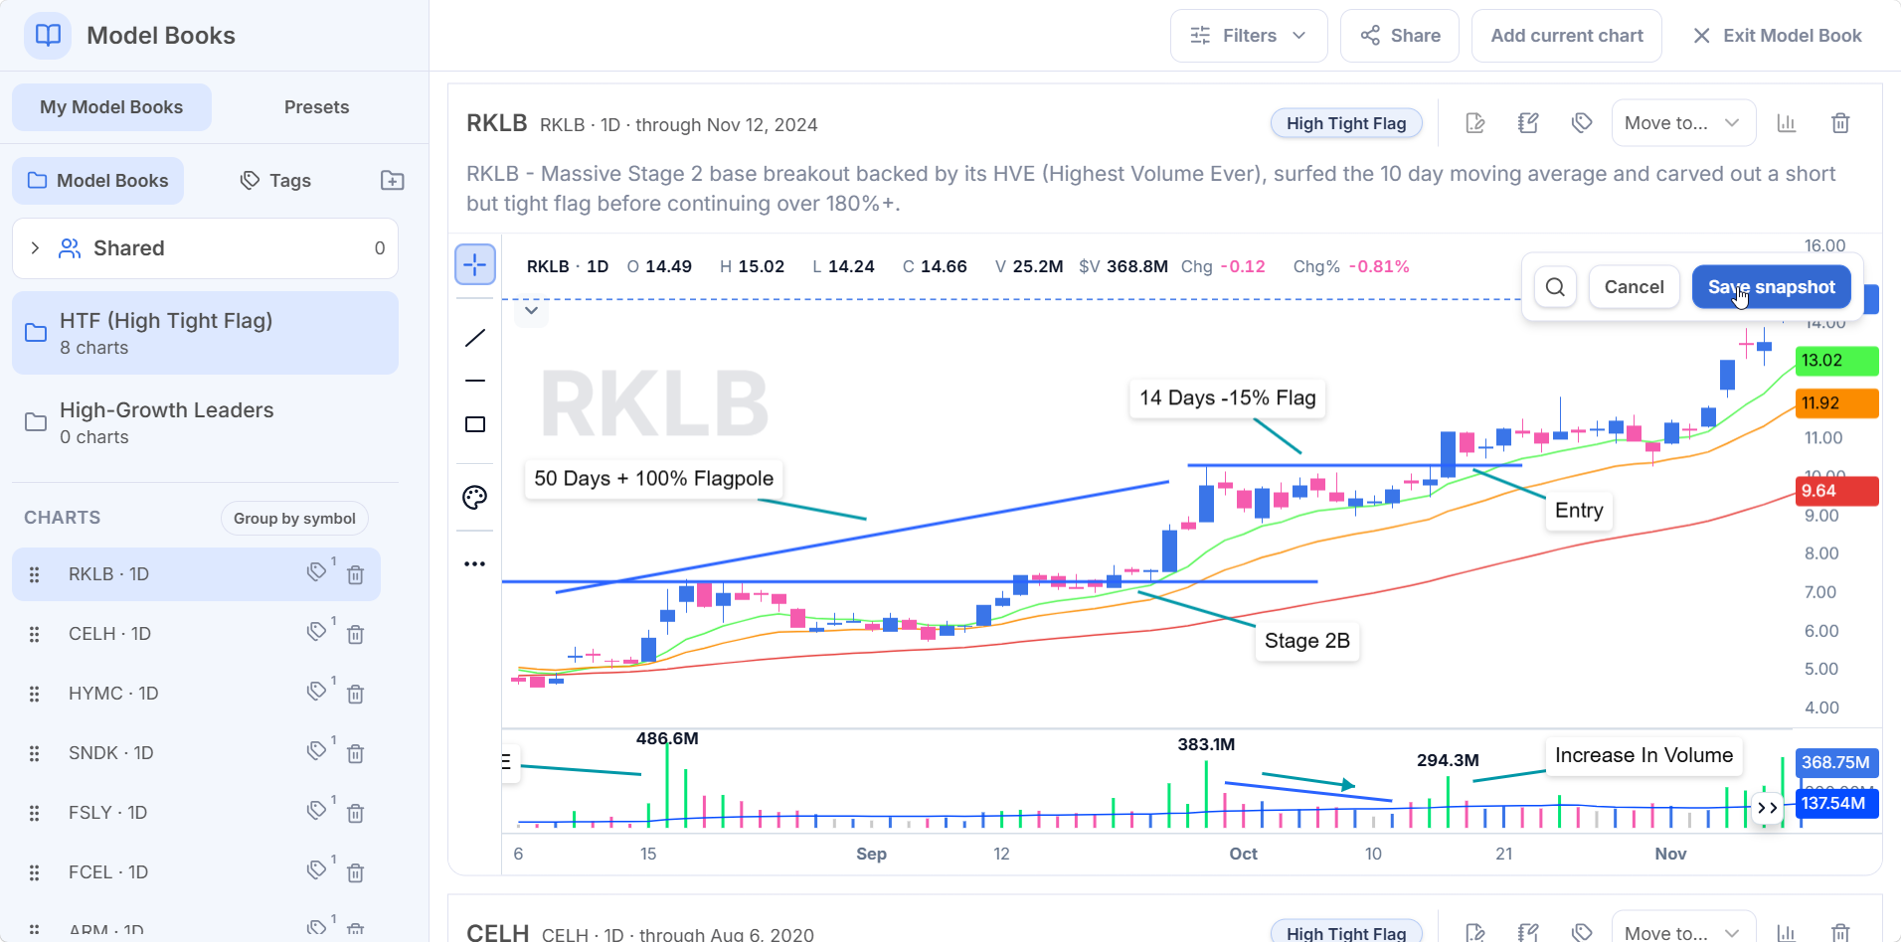
Task: Grab the RKLB row drag handle
Action: pyautogui.click(x=35, y=574)
